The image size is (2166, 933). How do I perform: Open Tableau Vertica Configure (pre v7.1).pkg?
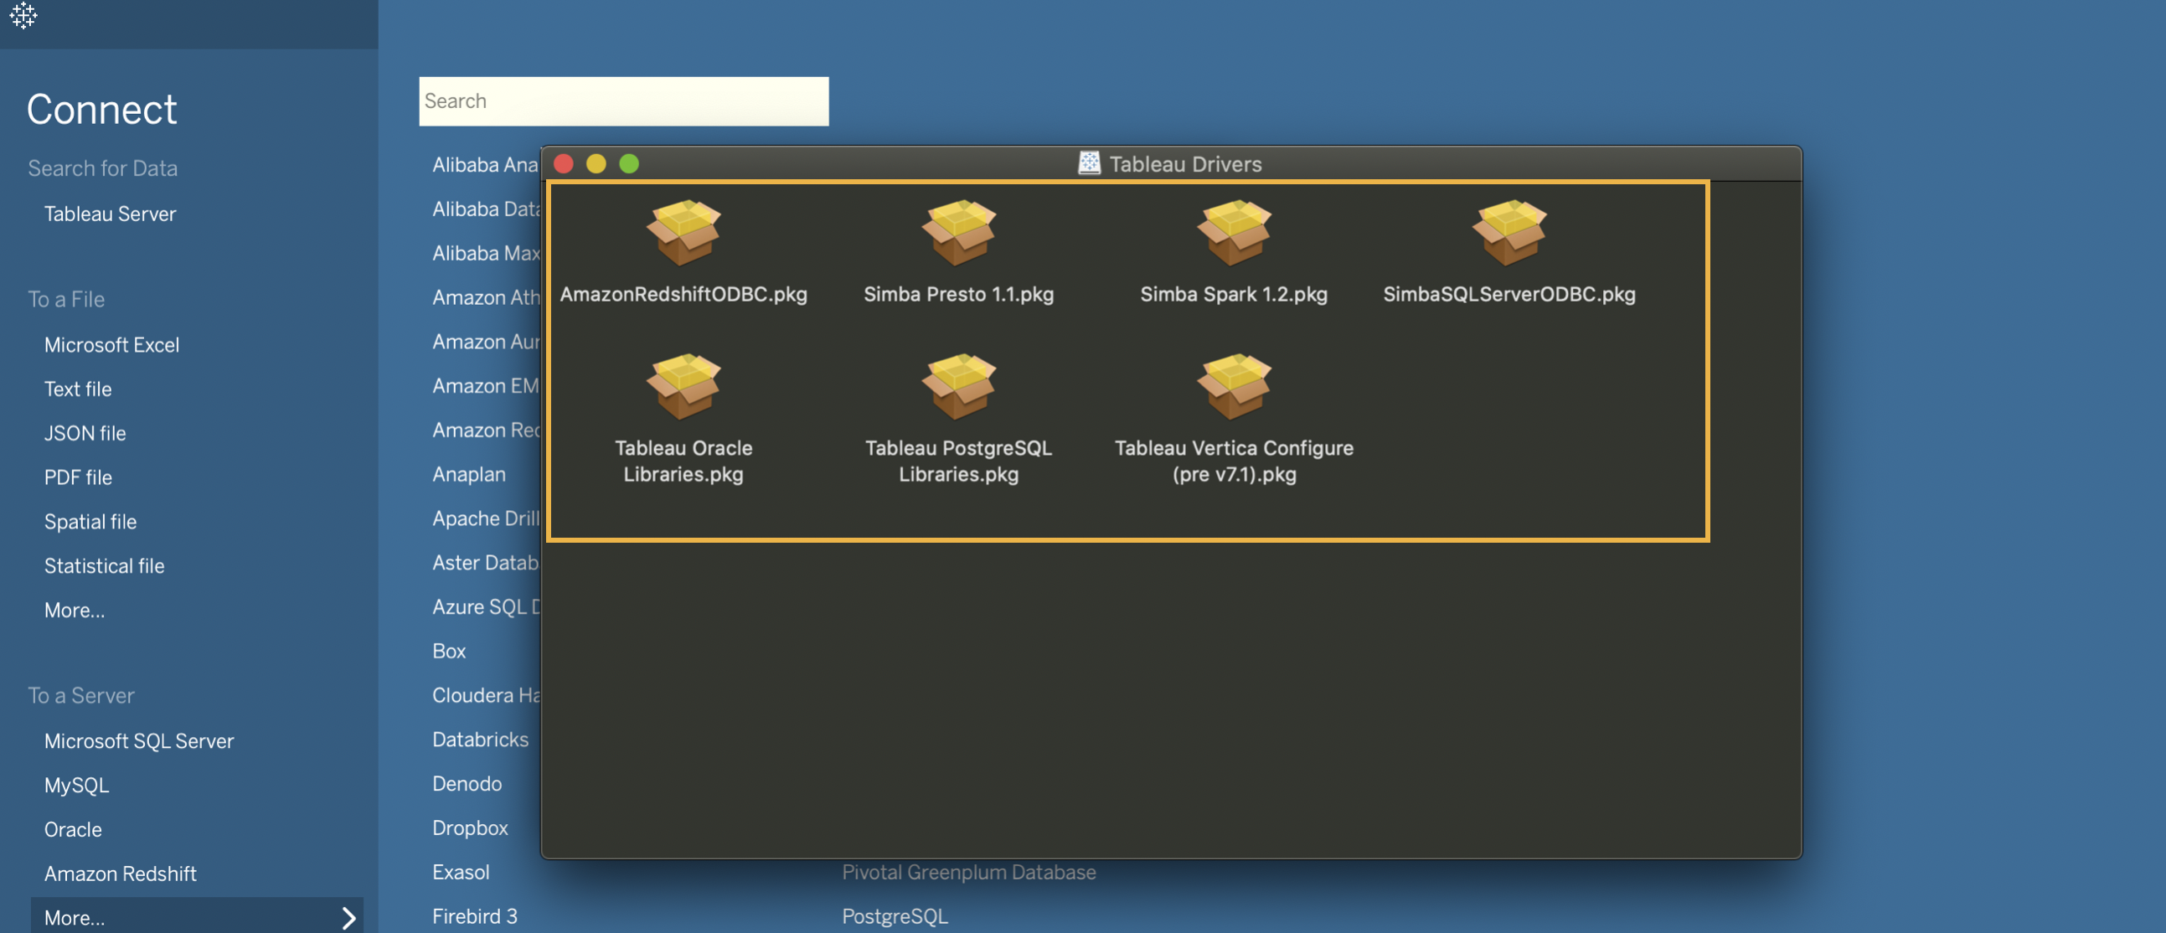pos(1234,415)
